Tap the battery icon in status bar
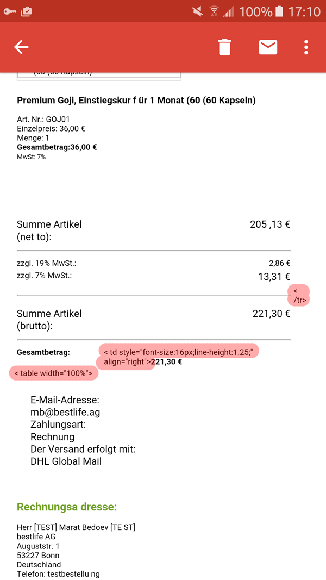 tap(279, 11)
